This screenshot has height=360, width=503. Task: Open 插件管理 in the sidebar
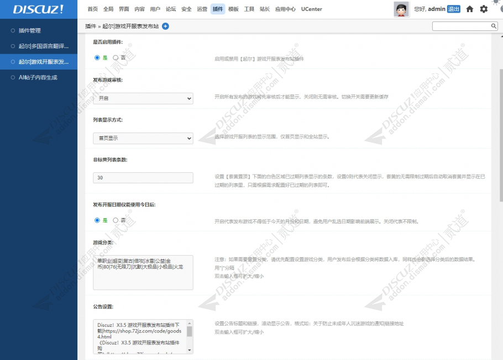click(x=39, y=31)
